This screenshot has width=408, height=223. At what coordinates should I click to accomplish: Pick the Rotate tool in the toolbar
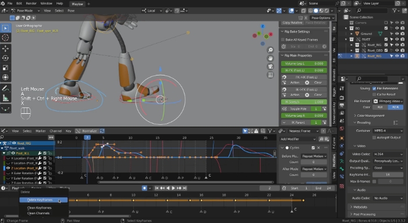(x=5, y=58)
